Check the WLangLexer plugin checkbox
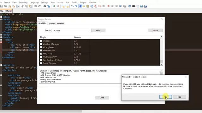Screen dimensions: 202x113 click(x=41, y=47)
